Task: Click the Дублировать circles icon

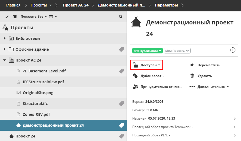Action: coord(135,76)
